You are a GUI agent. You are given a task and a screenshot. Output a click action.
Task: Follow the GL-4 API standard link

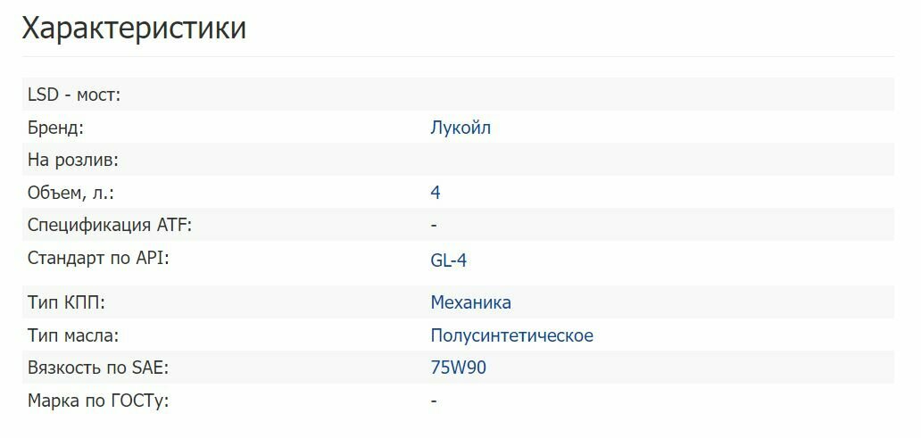point(448,260)
